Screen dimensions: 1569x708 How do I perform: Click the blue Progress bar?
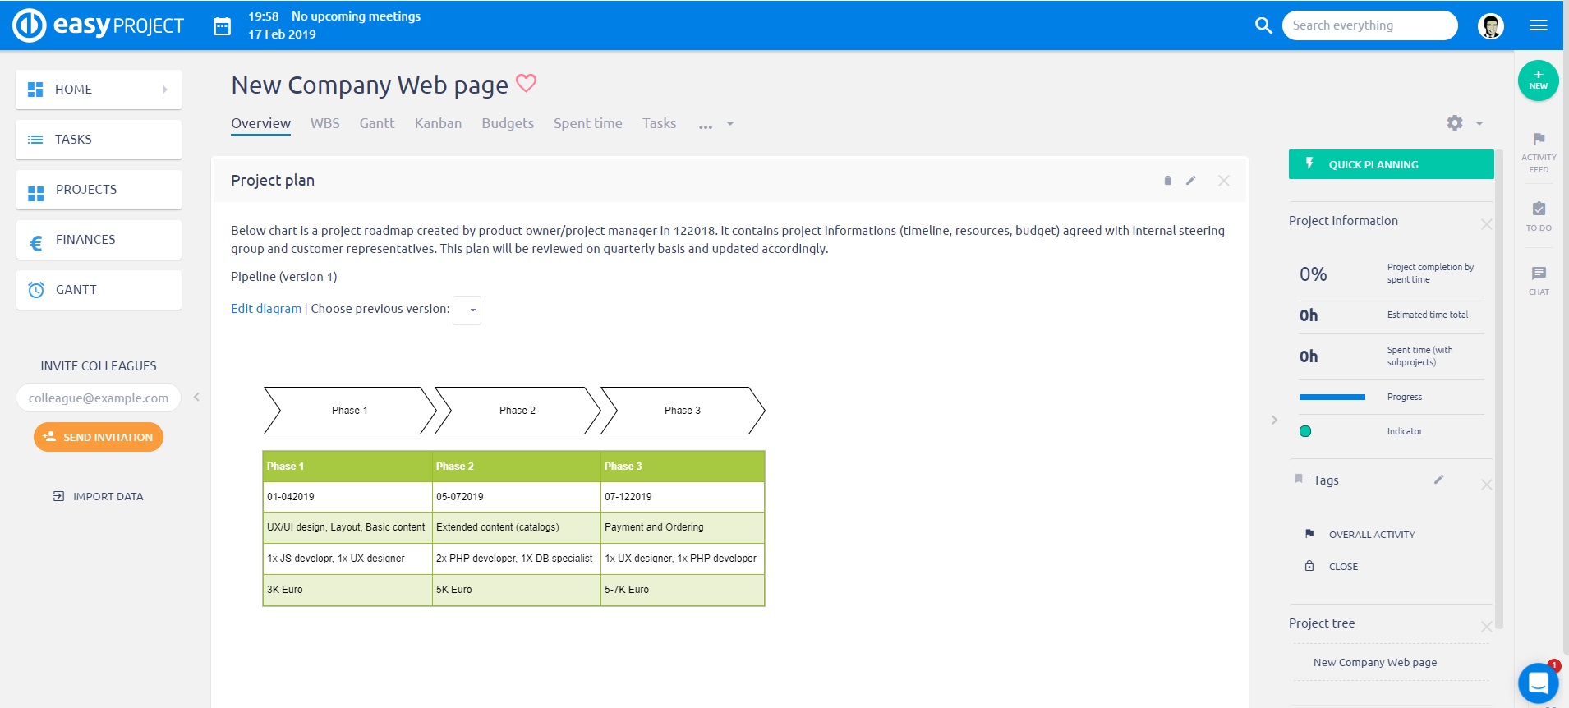tap(1332, 397)
